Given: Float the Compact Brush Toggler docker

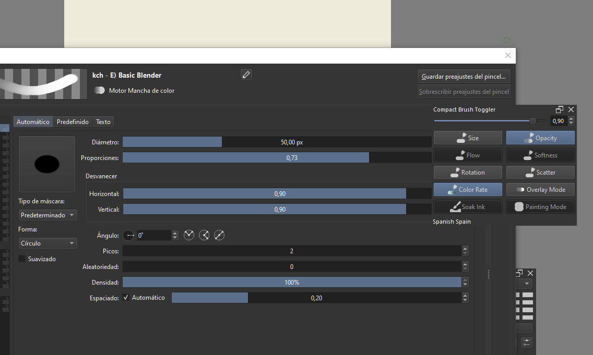Looking at the screenshot, I should (x=560, y=109).
